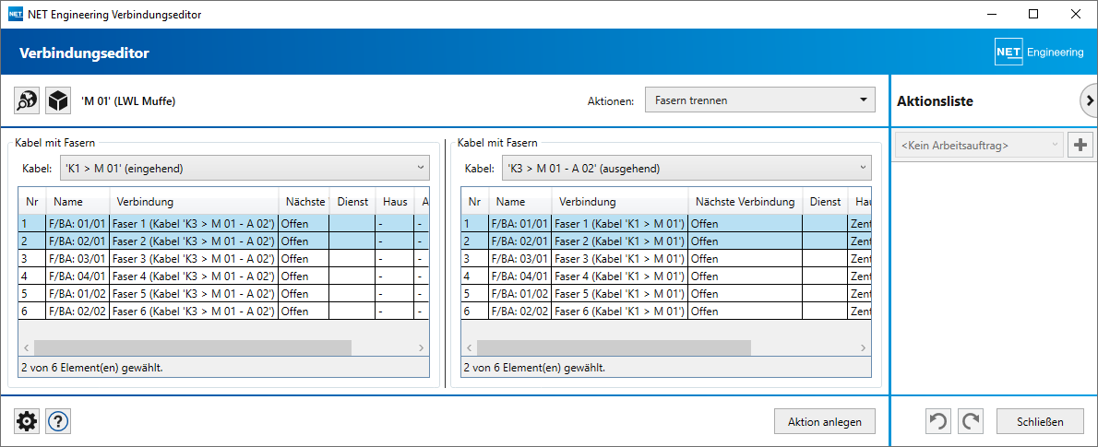This screenshot has height=447, width=1098.
Task: Open the '<Kein Arbeitsauftrag>' dropdown
Action: (980, 146)
